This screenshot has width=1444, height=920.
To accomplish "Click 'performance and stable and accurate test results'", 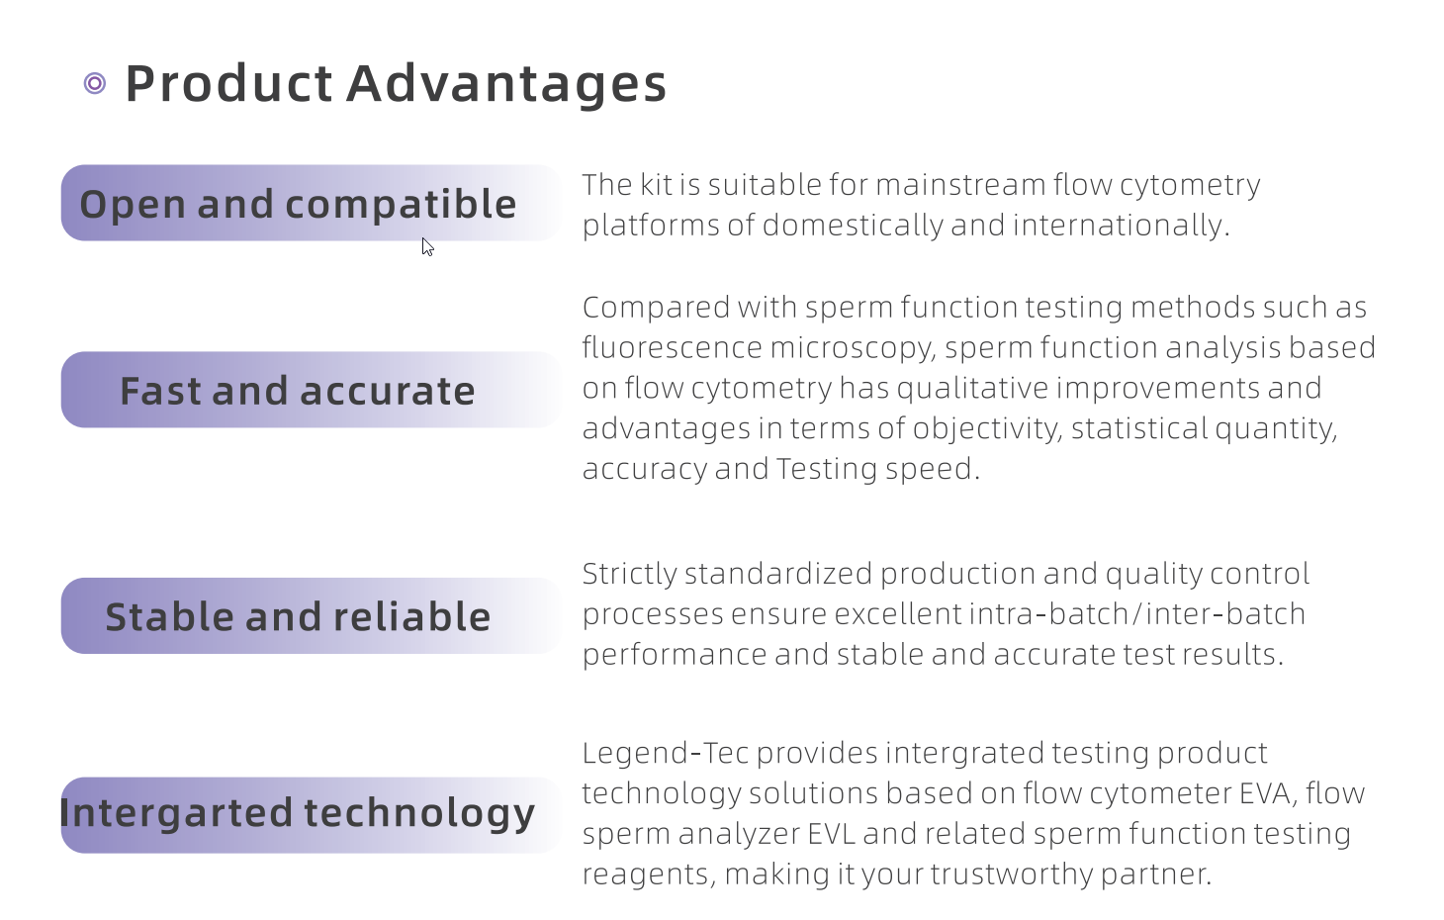I will 932,655.
